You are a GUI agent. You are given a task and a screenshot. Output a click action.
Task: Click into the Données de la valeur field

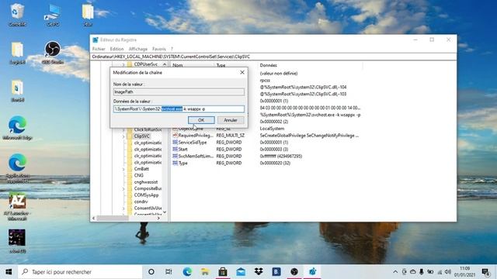coord(179,109)
